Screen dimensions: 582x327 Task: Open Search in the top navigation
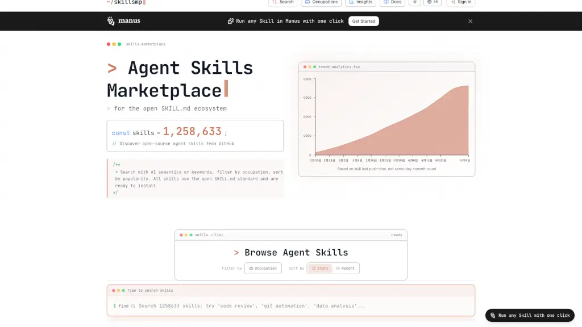pos(283,2)
